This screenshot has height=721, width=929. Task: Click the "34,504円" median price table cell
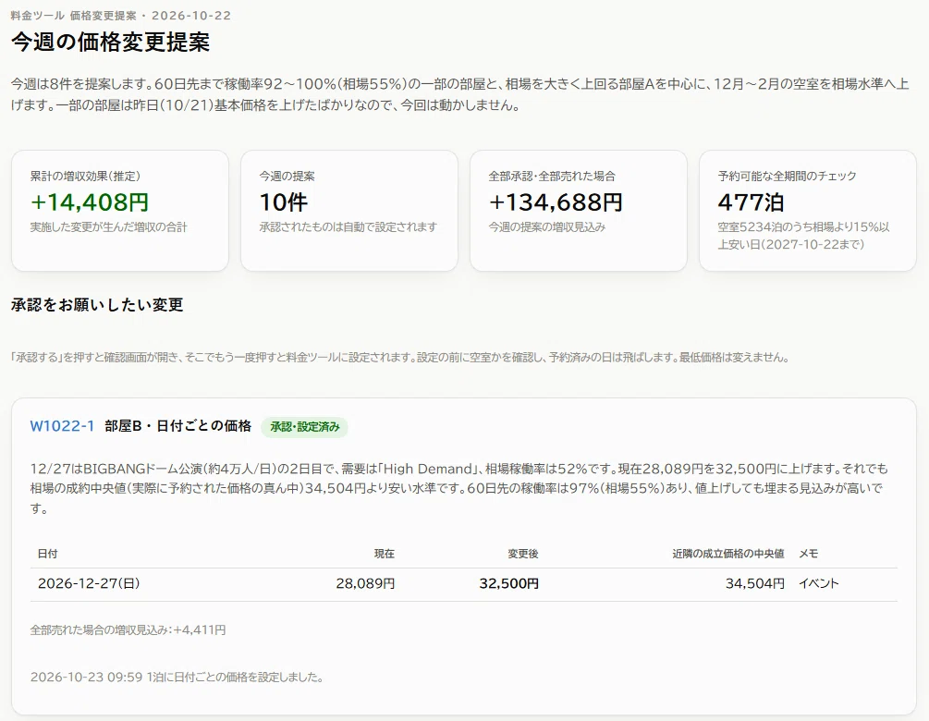point(755,583)
